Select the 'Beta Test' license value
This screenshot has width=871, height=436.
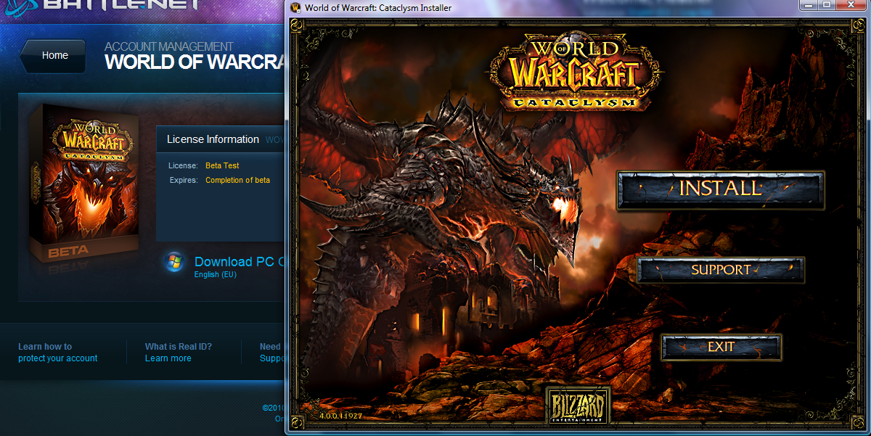coord(222,166)
